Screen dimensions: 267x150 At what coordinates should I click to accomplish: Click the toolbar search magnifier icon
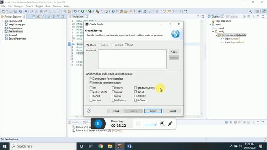[250, 11]
